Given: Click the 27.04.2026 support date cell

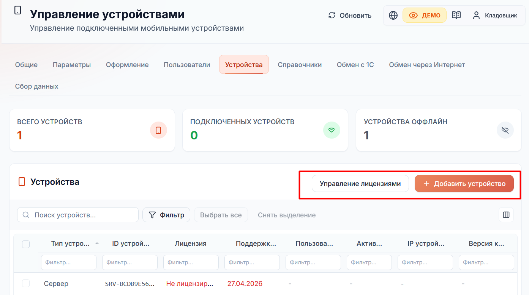Looking at the screenshot, I should coord(245,284).
